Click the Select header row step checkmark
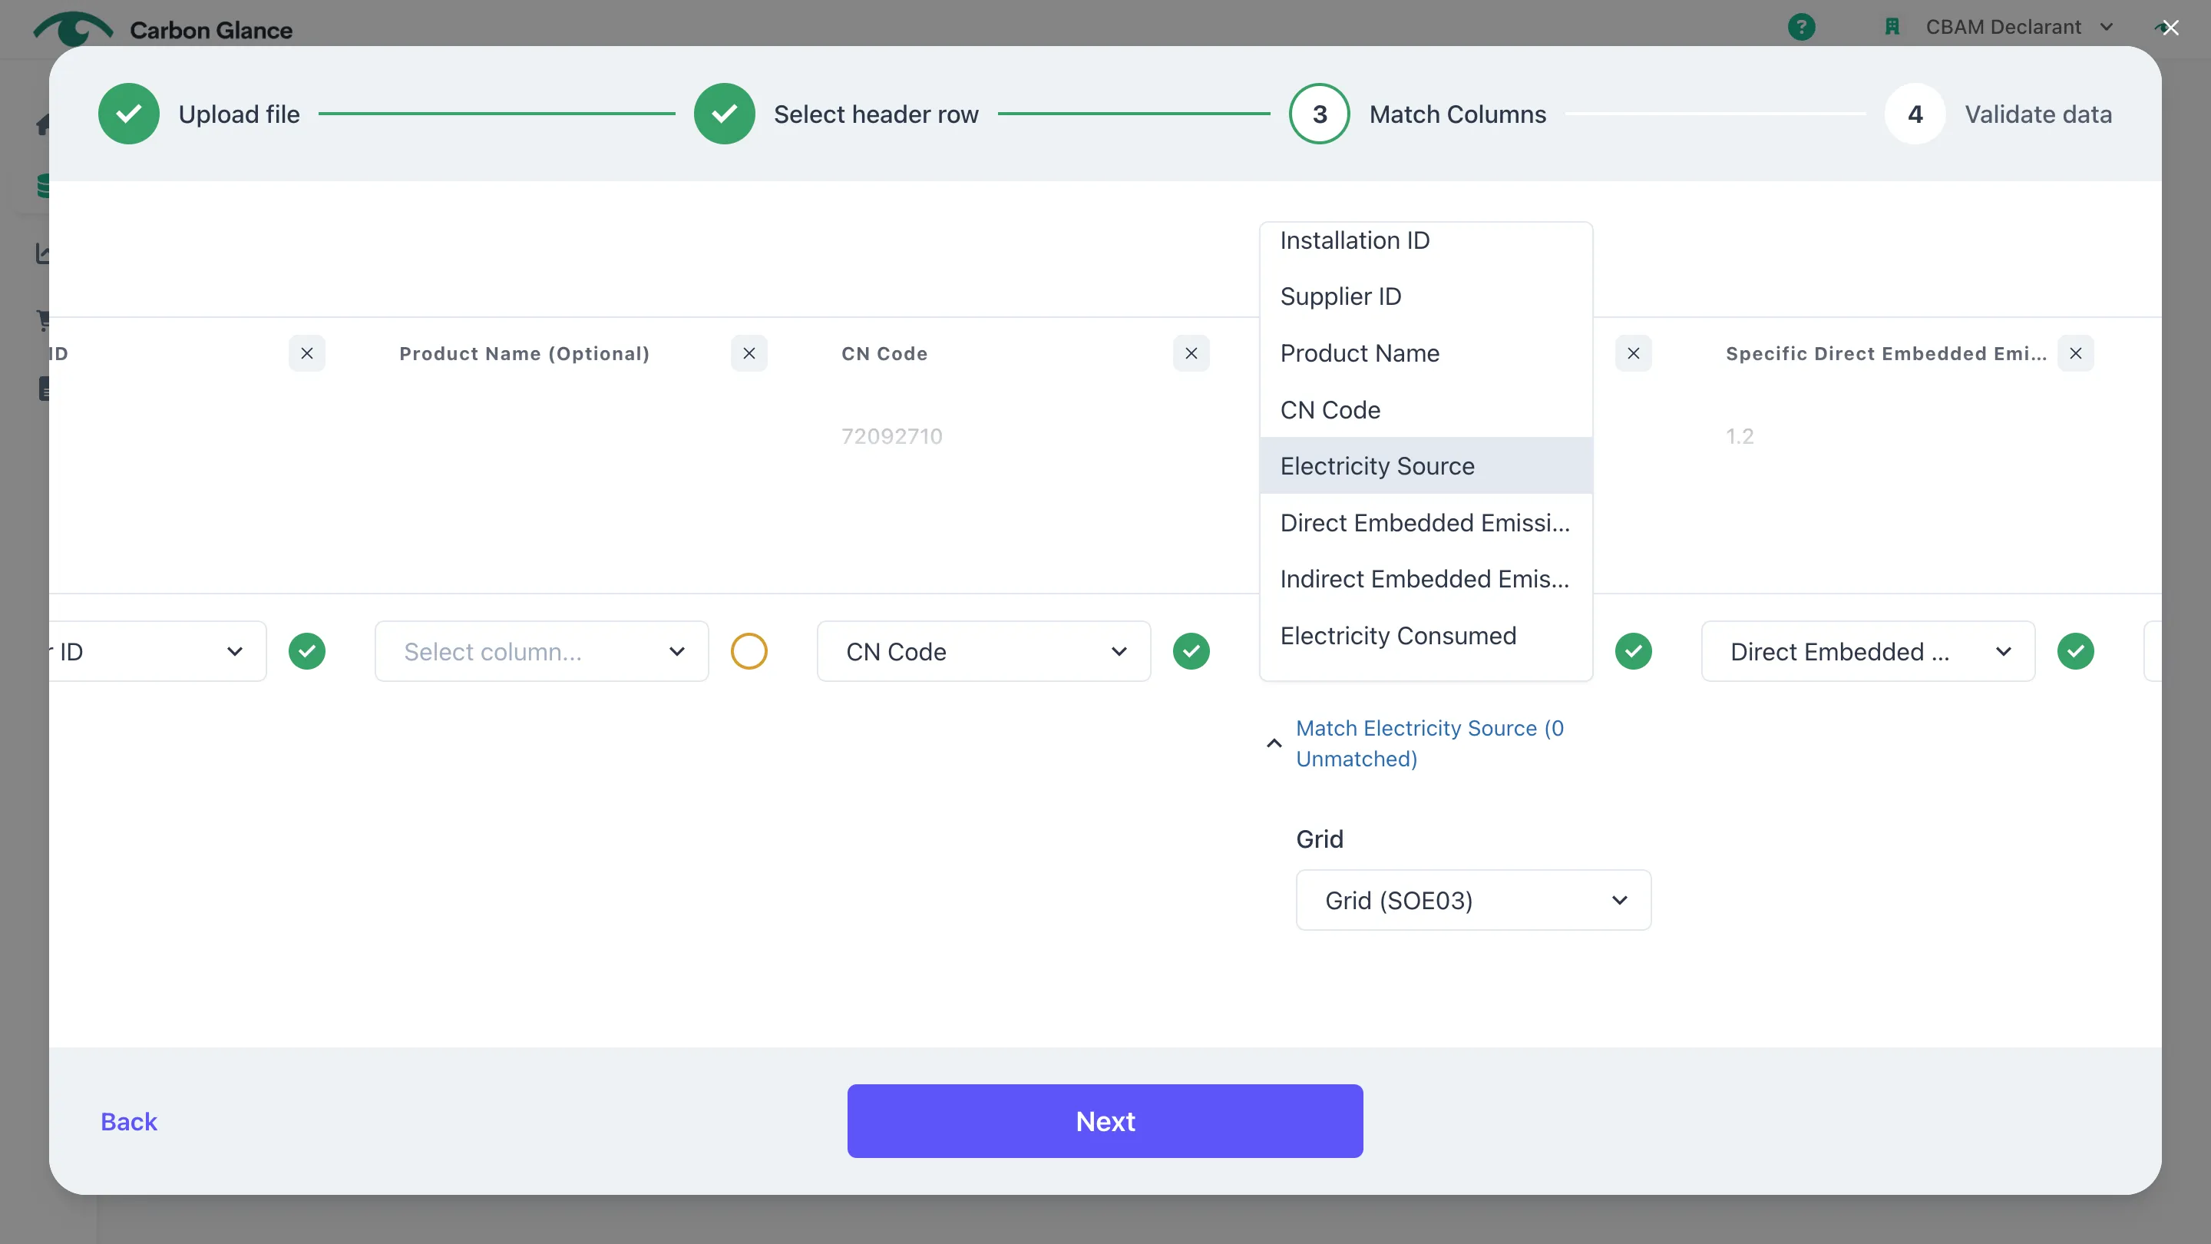 pyautogui.click(x=725, y=114)
